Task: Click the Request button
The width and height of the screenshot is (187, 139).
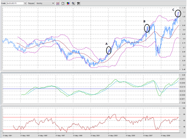Action: (31, 3)
